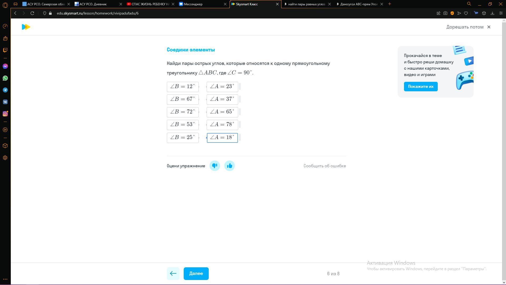This screenshot has width=506, height=285.
Task: Open Telegram in the Opera sidebar
Action: click(5, 90)
